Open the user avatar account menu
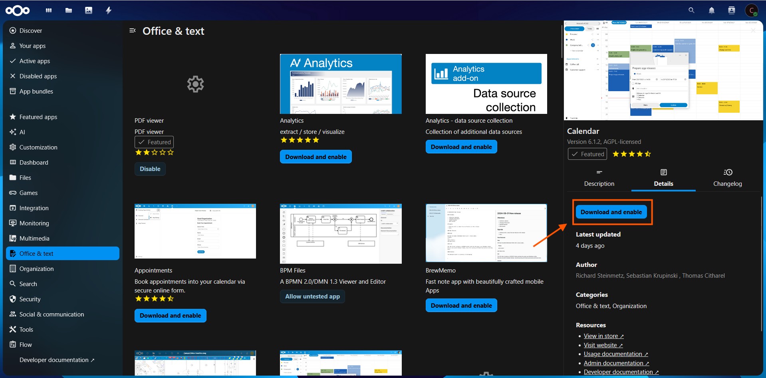The width and height of the screenshot is (766, 378). click(x=751, y=10)
